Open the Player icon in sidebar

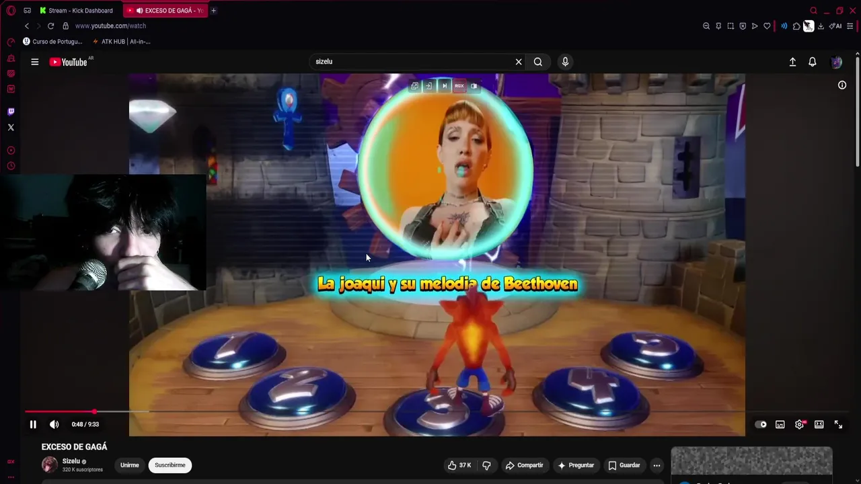pos(11,151)
